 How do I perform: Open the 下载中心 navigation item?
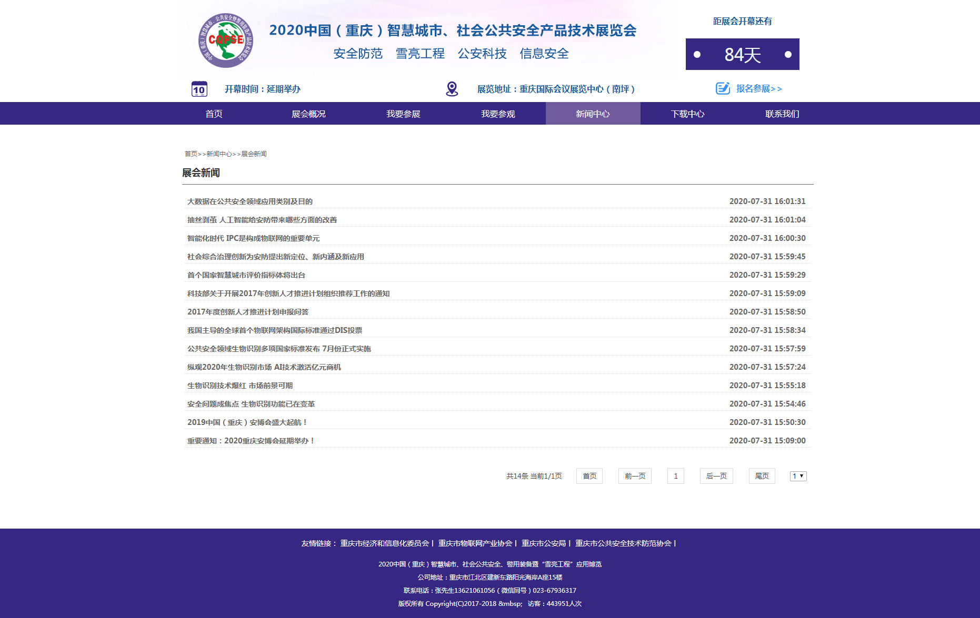pos(687,114)
